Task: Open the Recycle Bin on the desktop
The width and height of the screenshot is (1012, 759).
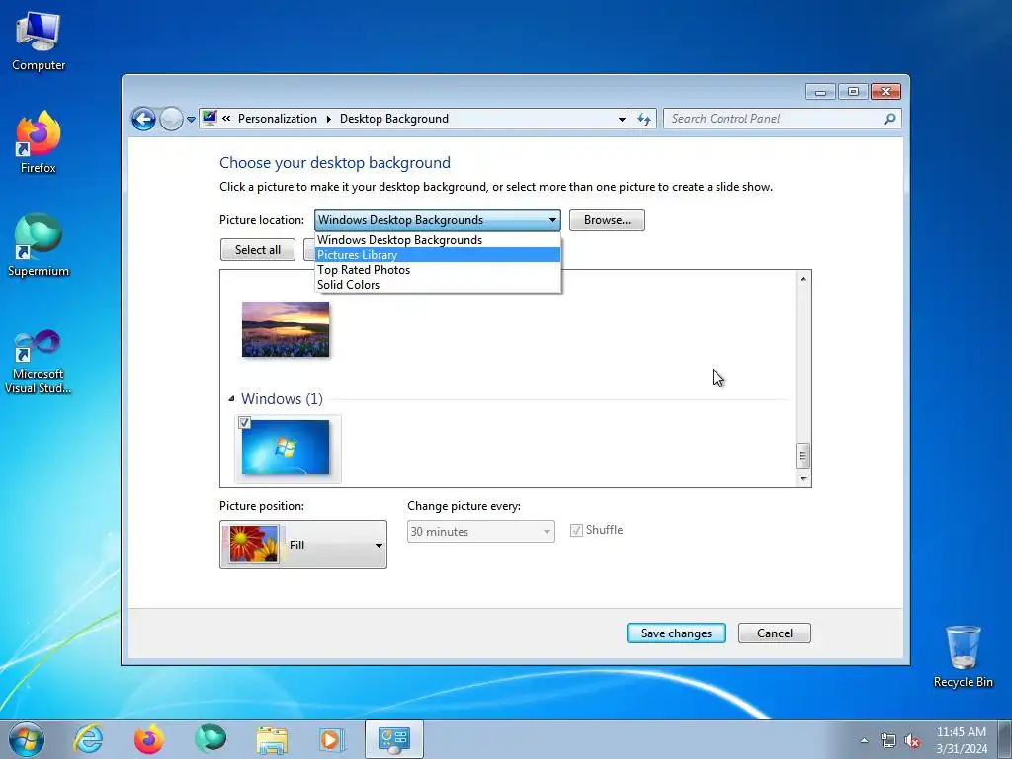Action: pos(963,656)
